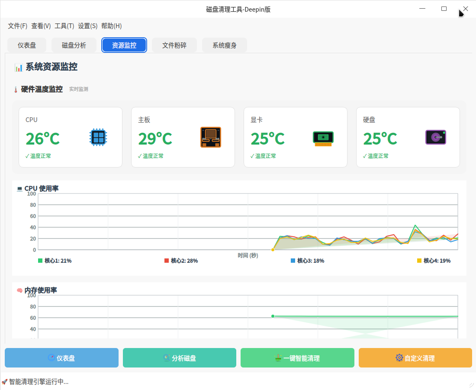Click the 核心1: 21% legend text
Viewport: 476px width, 390px height.
coord(58,261)
